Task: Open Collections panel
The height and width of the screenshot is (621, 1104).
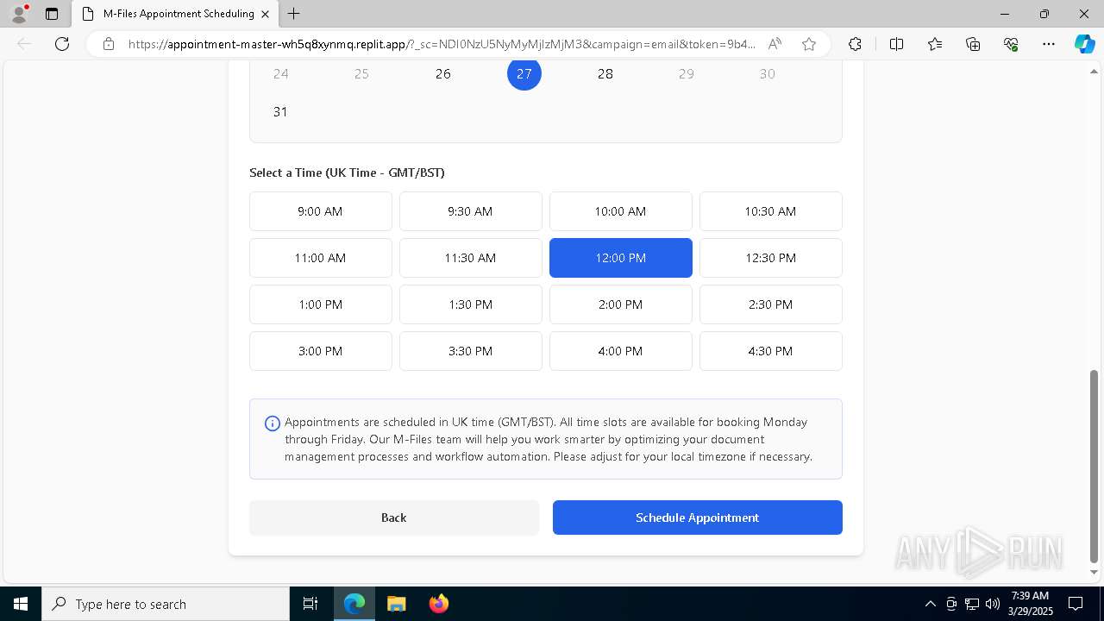Action: [973, 44]
